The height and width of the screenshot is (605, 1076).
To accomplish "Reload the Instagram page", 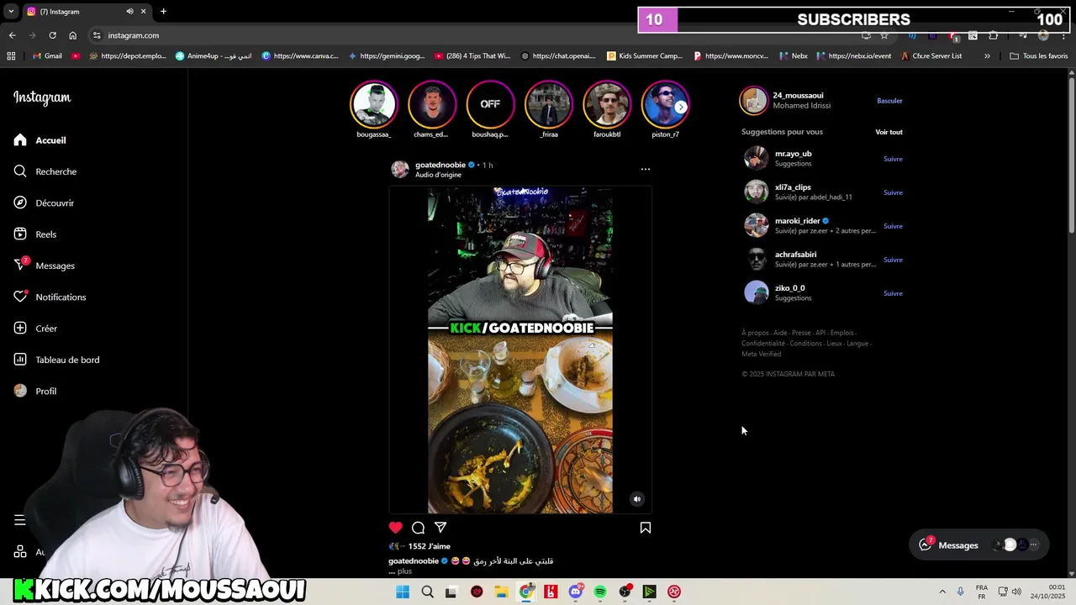I will [52, 35].
